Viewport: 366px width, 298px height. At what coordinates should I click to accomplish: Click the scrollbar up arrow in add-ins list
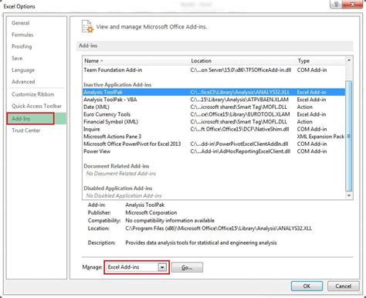349,60
